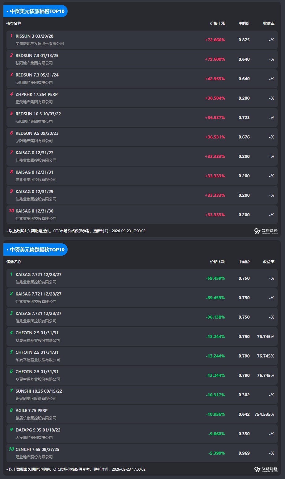
Task: Click issuer 荣盛房地产发展股份有限公司
Action: point(40,44)
